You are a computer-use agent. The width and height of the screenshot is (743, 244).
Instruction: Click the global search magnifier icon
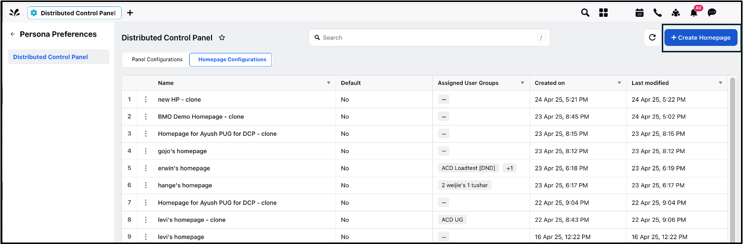point(585,13)
